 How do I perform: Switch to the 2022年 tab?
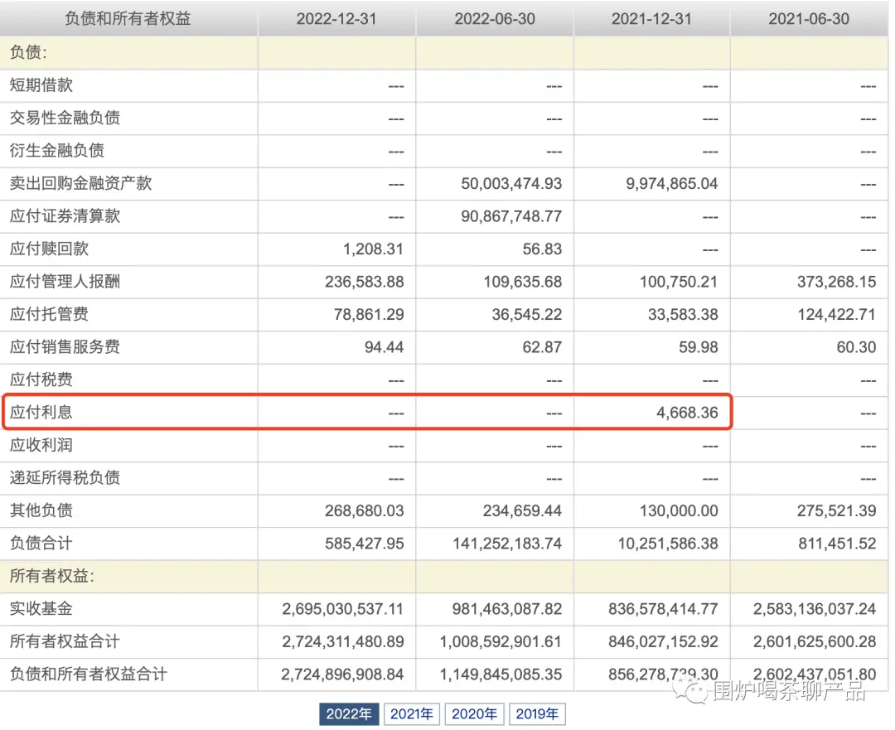[x=349, y=713]
